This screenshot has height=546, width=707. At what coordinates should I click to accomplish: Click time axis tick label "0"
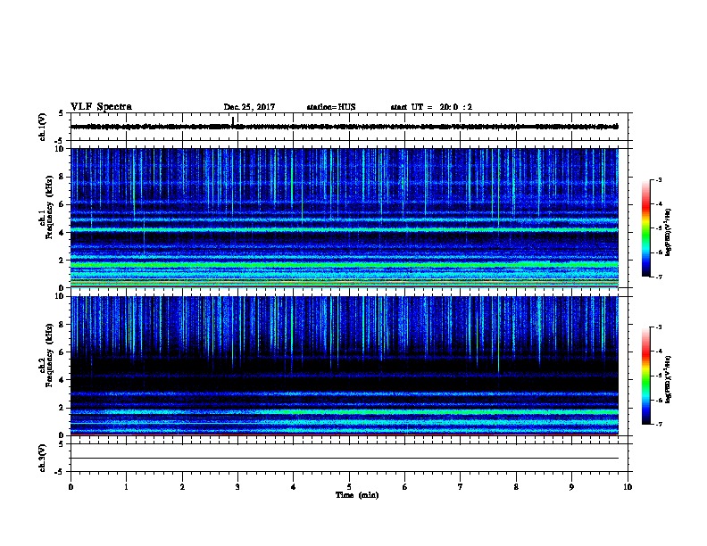[x=71, y=487]
